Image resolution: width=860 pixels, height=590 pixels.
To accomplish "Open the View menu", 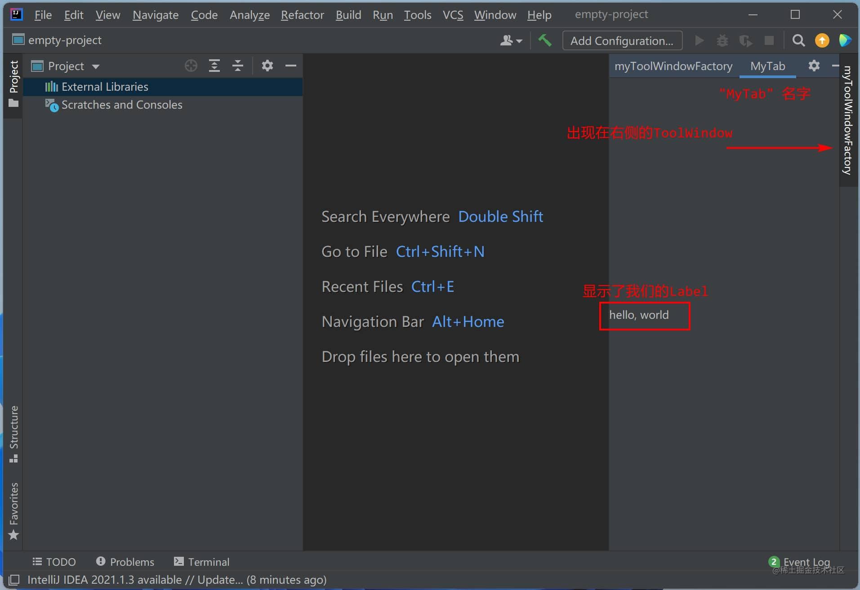I will (108, 15).
